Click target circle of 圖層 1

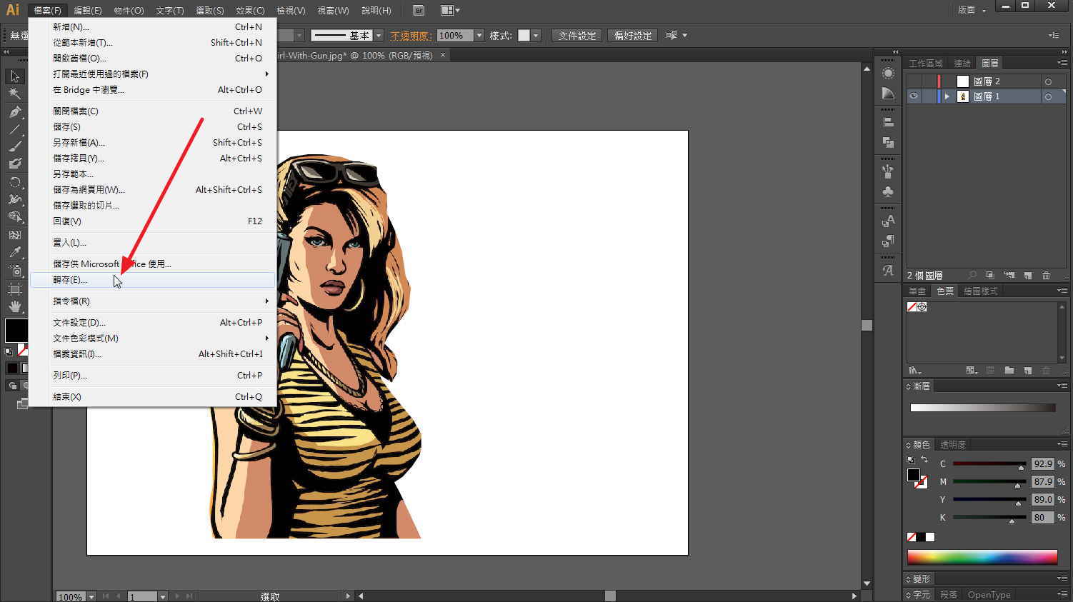tap(1048, 96)
